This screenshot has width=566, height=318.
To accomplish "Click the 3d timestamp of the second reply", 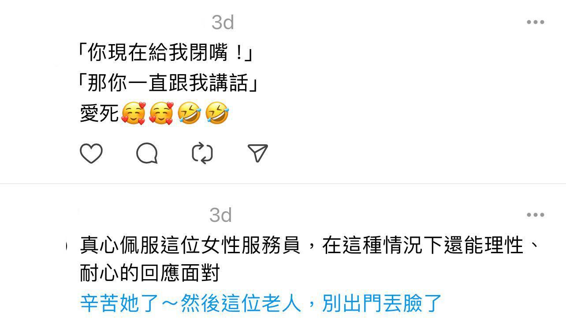I will [220, 215].
